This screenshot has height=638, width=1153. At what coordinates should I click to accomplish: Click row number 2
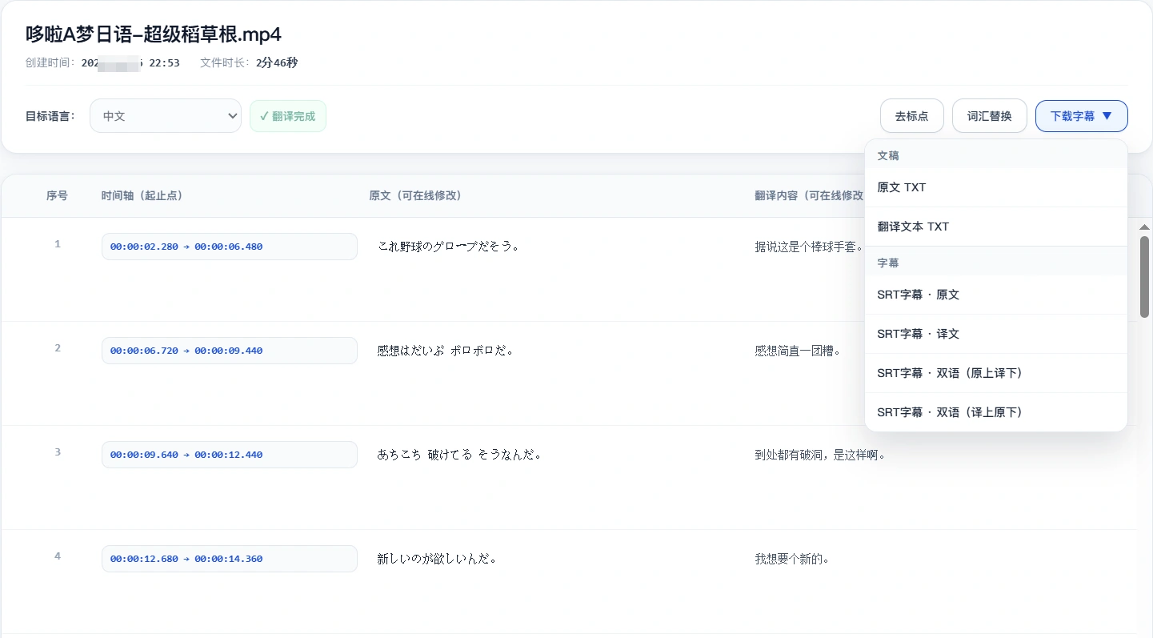(58, 348)
